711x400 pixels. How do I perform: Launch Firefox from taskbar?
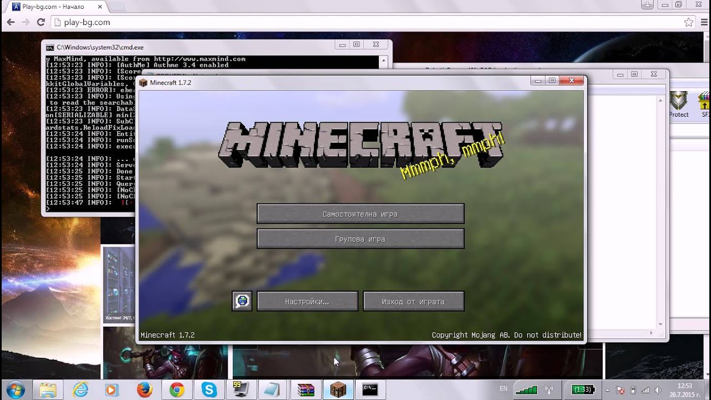click(x=145, y=390)
